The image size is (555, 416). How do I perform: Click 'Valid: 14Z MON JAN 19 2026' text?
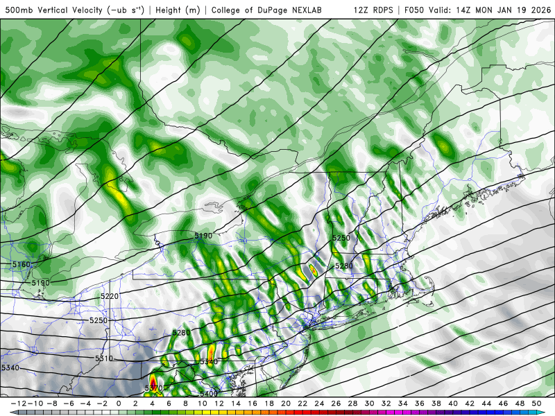490,10
